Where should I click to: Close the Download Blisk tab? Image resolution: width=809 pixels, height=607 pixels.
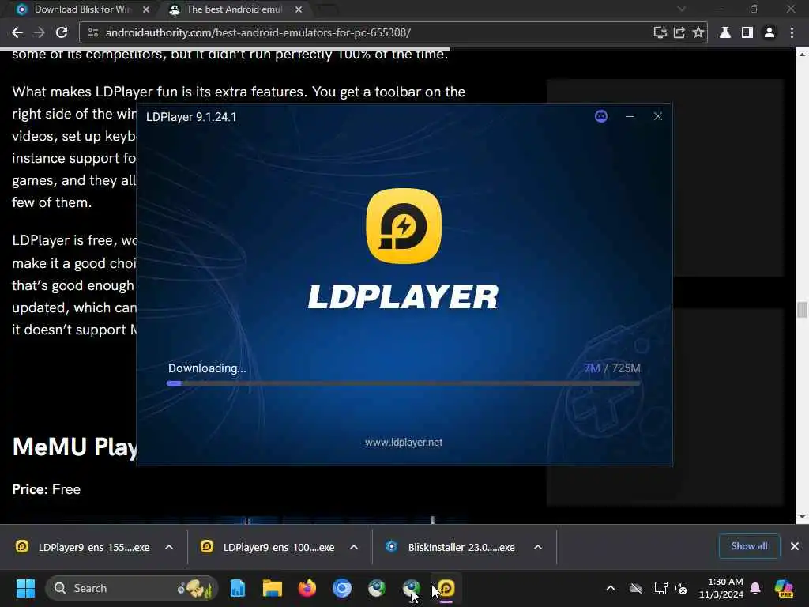click(x=146, y=9)
